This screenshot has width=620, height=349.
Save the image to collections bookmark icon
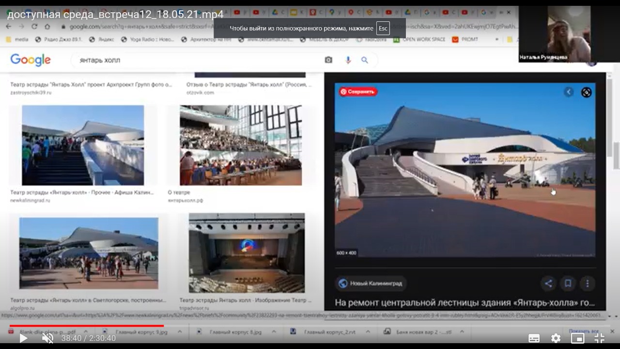[x=568, y=284]
